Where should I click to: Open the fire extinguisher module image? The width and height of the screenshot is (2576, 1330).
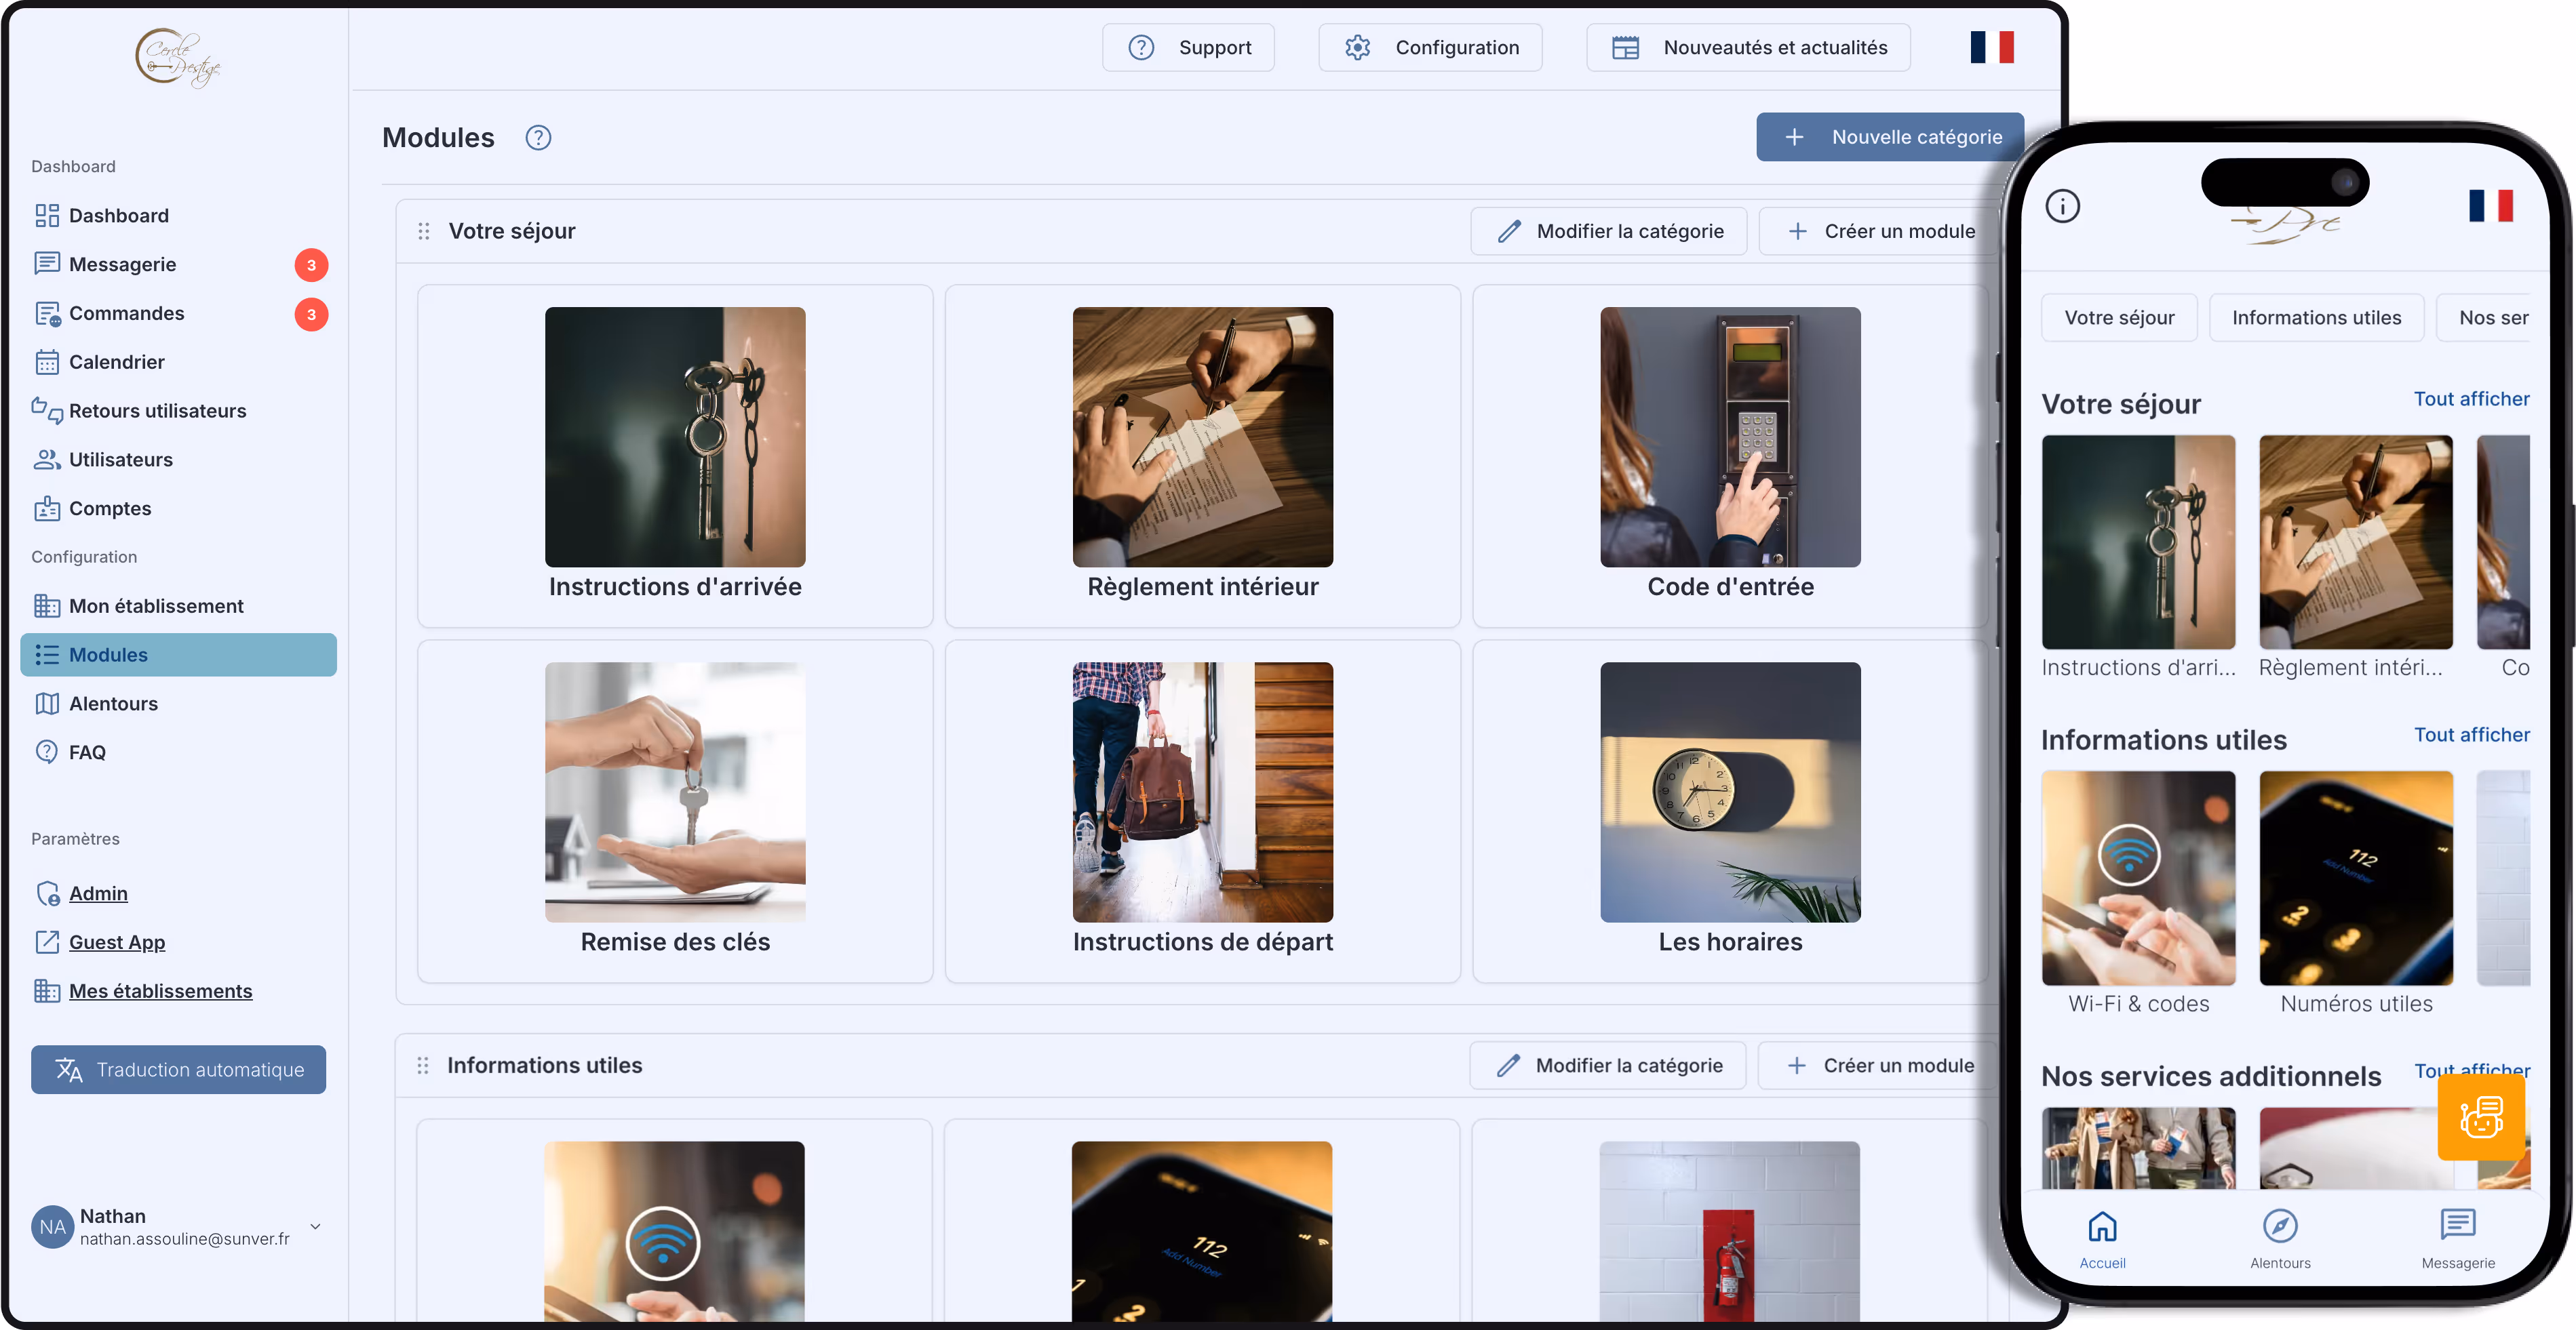(x=1730, y=1231)
